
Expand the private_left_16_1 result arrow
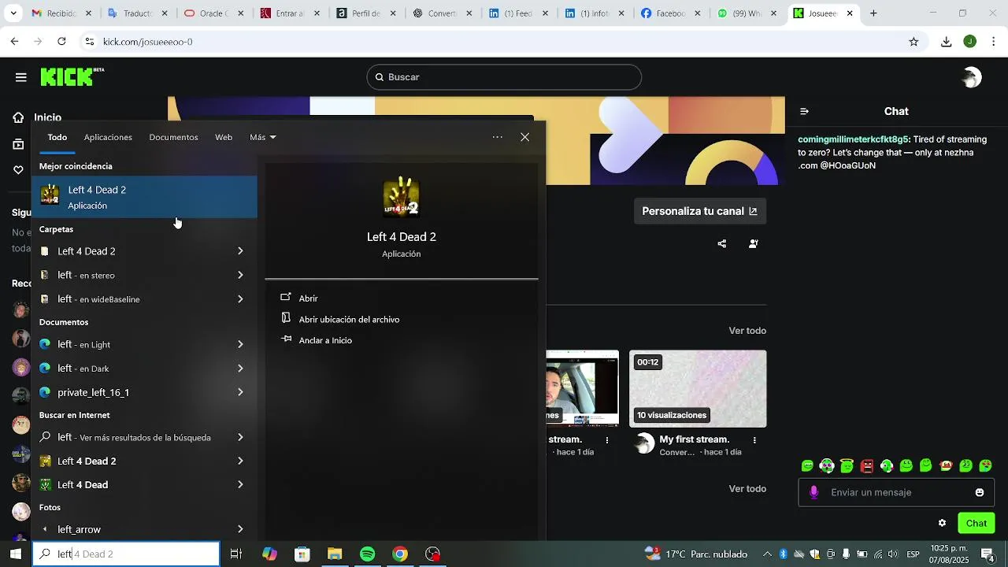tap(240, 392)
